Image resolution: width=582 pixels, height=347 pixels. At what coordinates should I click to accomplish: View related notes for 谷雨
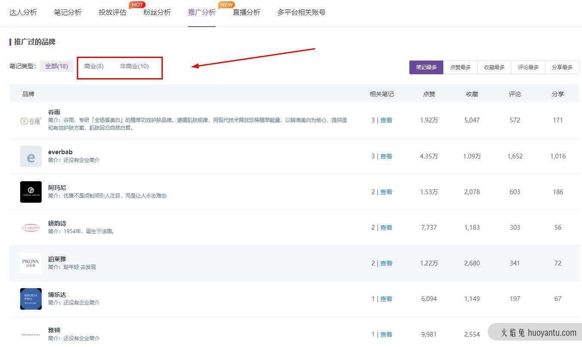[386, 120]
